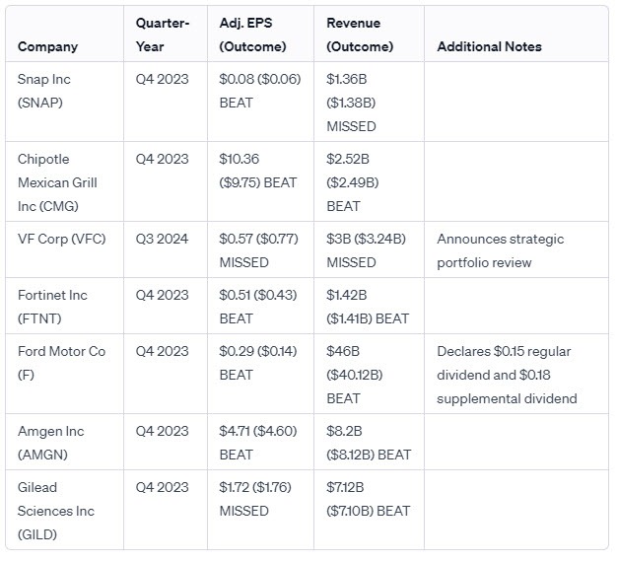This screenshot has height=562, width=618.
Task: Click the strategic portfolio review note
Action: click(500, 250)
